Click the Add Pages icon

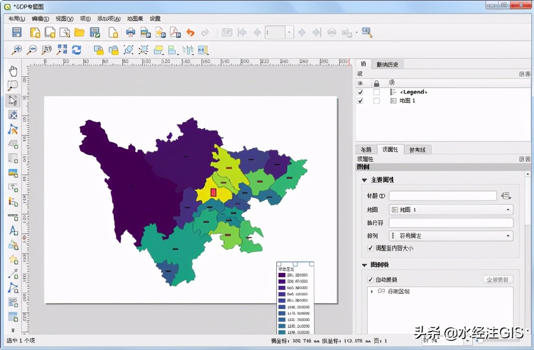point(113,32)
